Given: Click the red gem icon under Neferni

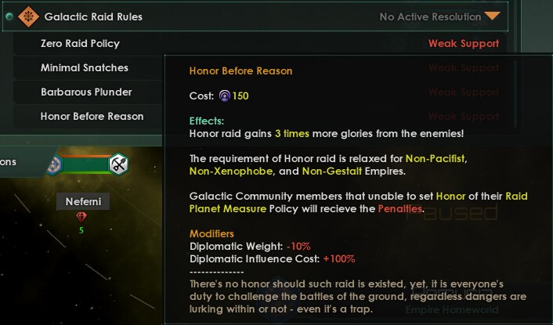Looking at the screenshot, I should coord(83,217).
